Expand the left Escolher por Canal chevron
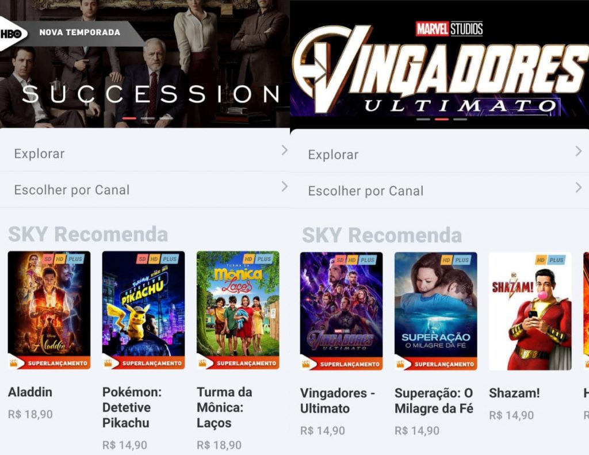 tap(284, 187)
